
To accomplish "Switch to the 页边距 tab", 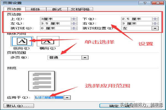I will 14,9.
